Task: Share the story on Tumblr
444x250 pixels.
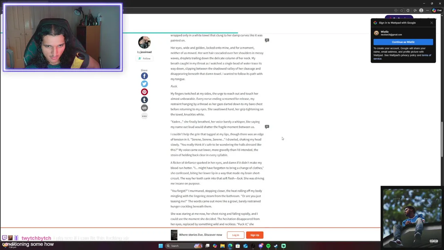Action: tap(144, 100)
